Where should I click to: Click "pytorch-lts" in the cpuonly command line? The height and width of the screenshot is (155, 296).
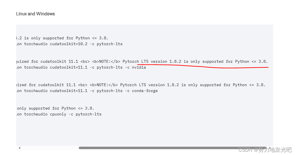(89, 114)
